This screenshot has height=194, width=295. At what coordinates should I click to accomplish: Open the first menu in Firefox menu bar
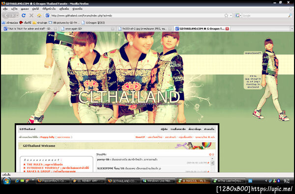(x=5, y=9)
